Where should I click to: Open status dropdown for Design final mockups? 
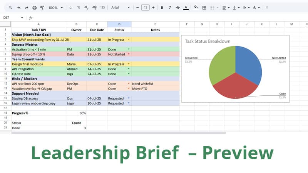[x=129, y=64]
